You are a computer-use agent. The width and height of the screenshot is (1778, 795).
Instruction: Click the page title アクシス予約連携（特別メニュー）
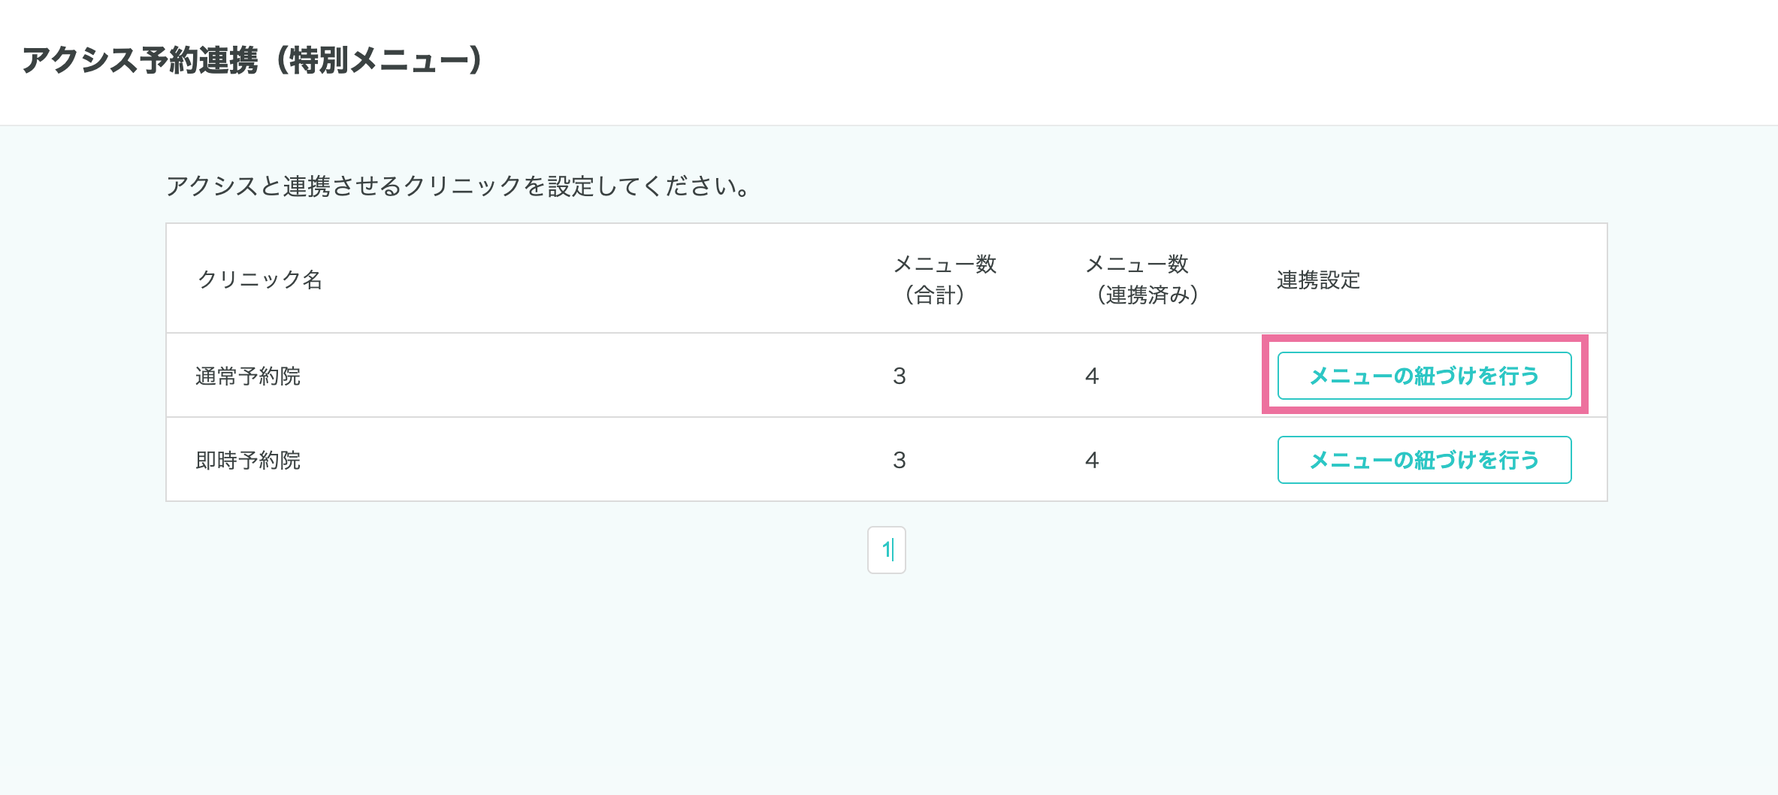(x=252, y=60)
